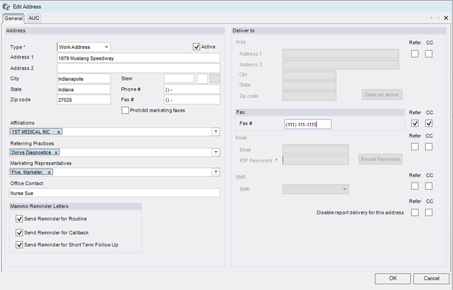Open the Referring Practices dropdown
The width and height of the screenshot is (453, 290).
(x=216, y=153)
